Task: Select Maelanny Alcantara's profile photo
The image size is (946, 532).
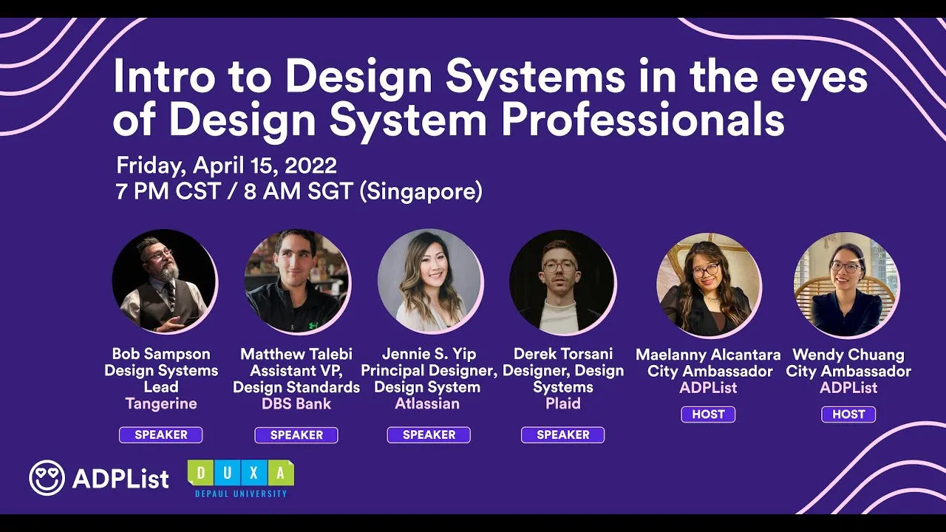Action: pyautogui.click(x=709, y=284)
